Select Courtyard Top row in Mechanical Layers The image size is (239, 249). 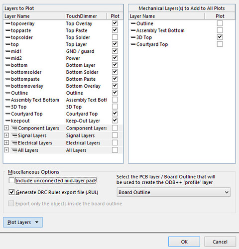(x=182, y=44)
